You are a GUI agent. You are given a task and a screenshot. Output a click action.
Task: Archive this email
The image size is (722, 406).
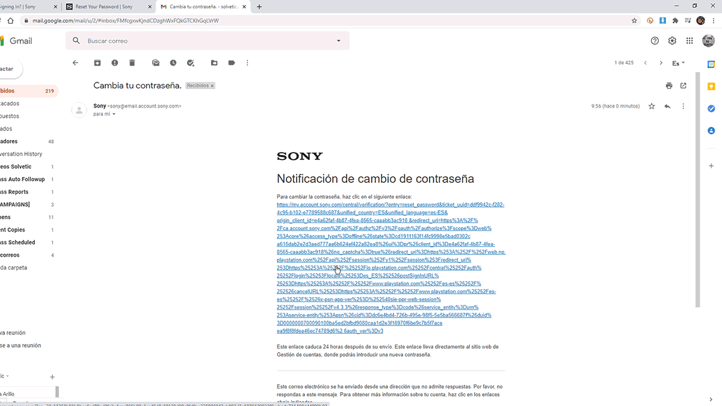(x=97, y=63)
